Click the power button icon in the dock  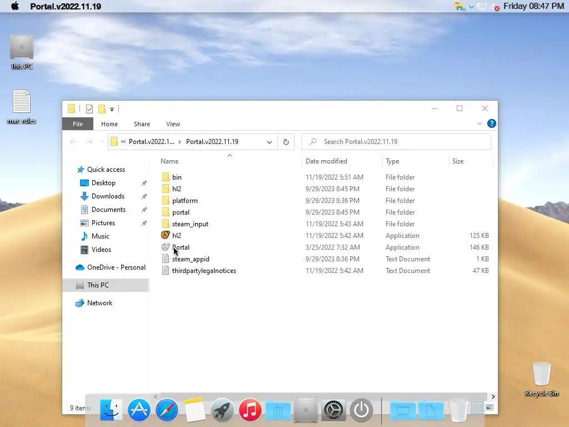(x=361, y=410)
